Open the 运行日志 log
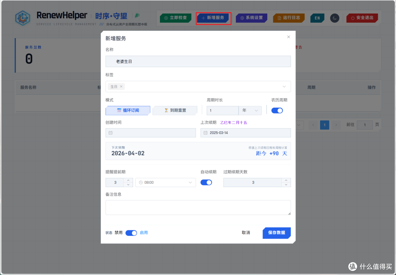 click(289, 18)
